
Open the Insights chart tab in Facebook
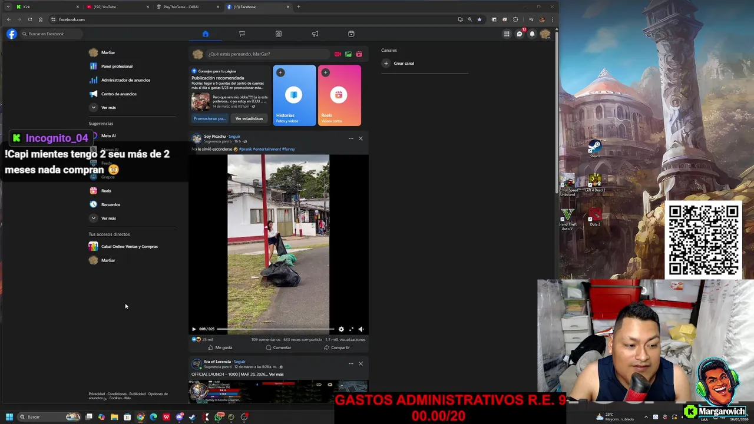pyautogui.click(x=279, y=34)
